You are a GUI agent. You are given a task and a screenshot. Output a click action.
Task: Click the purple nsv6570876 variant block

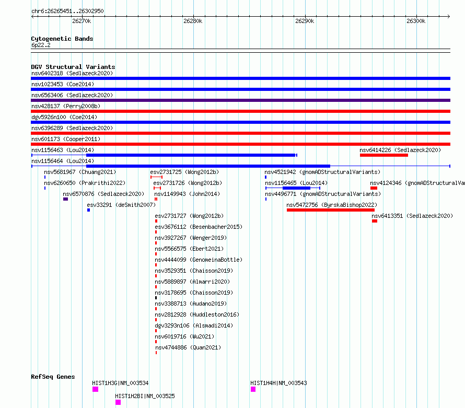(65, 199)
